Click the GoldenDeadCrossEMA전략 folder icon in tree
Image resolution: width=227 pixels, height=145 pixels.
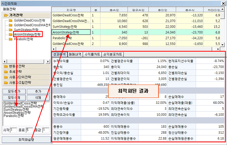coord(10,25)
